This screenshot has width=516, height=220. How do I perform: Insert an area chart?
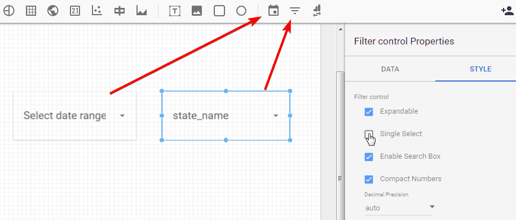[142, 11]
